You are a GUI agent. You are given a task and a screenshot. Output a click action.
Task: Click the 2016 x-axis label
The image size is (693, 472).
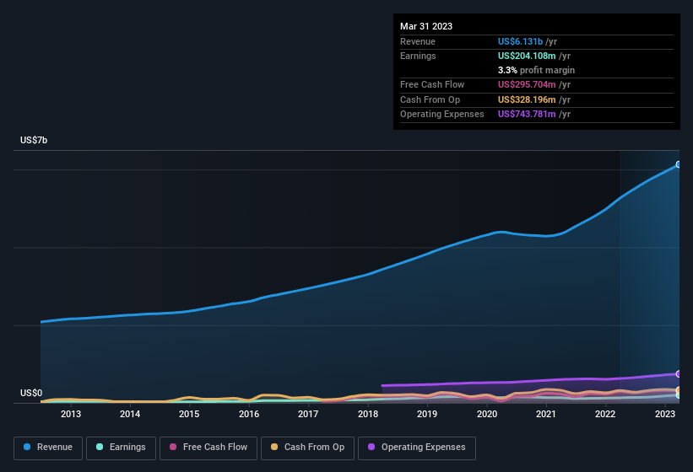click(249, 414)
